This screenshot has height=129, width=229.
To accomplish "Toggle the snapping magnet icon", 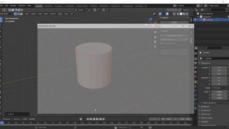I will 95,10.
